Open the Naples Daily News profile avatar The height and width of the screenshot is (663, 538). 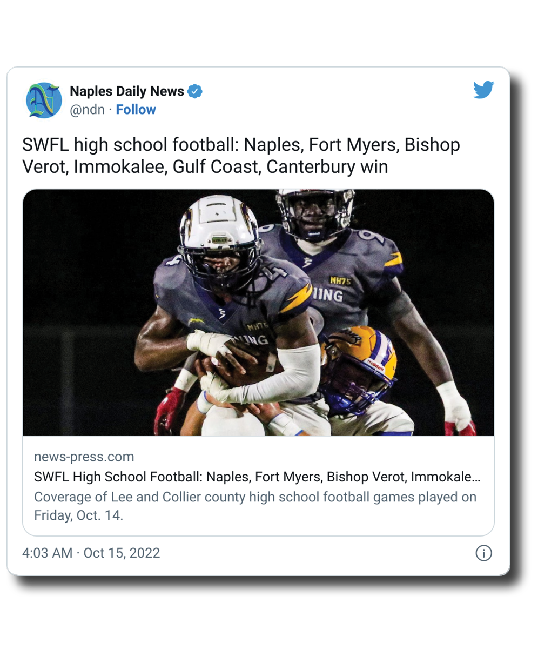coord(44,100)
